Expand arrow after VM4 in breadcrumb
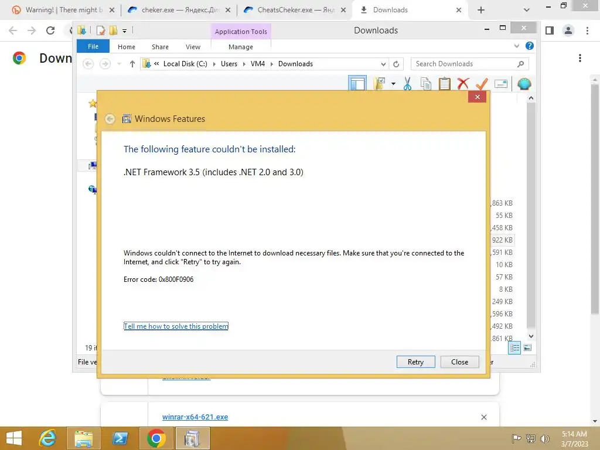Screen dimensions: 600x450 coord(272,64)
